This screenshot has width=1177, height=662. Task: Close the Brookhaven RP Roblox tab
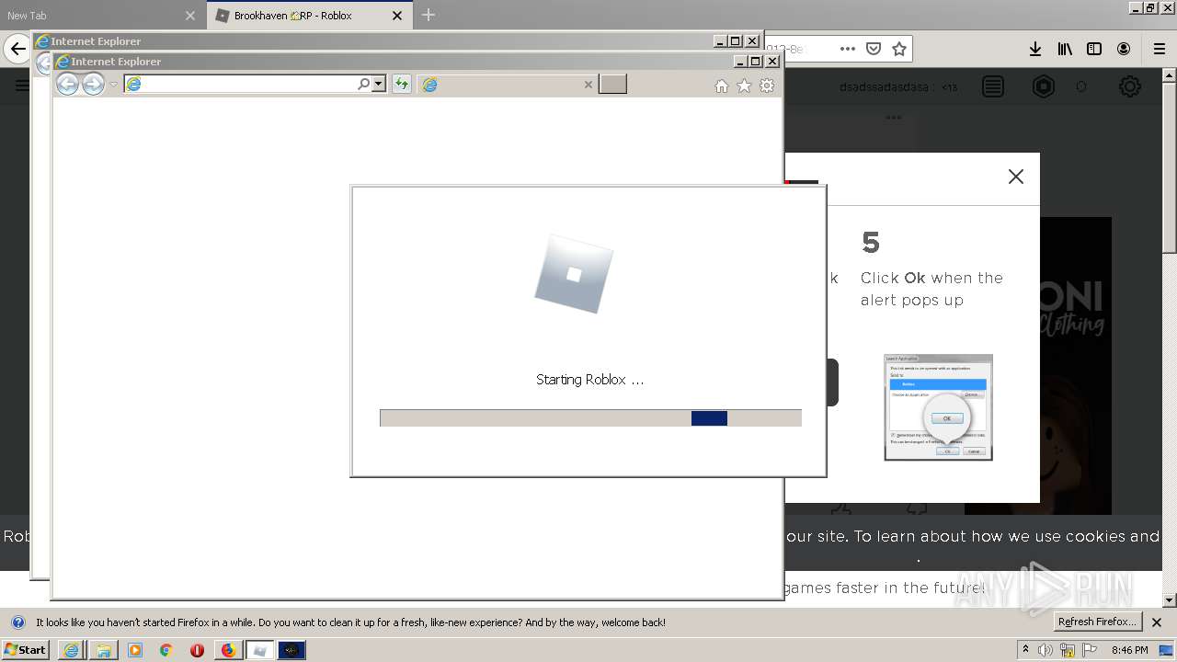coord(397,16)
